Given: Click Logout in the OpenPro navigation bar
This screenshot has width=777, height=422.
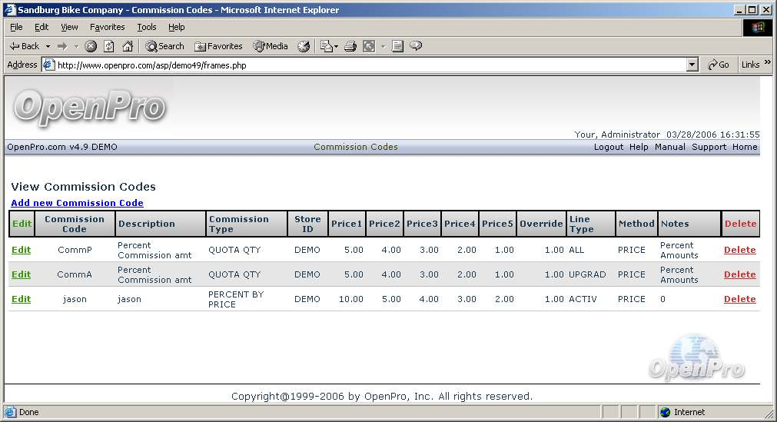Looking at the screenshot, I should 608,147.
